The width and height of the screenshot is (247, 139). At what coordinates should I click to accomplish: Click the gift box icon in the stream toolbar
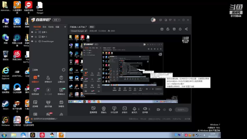pos(162,29)
